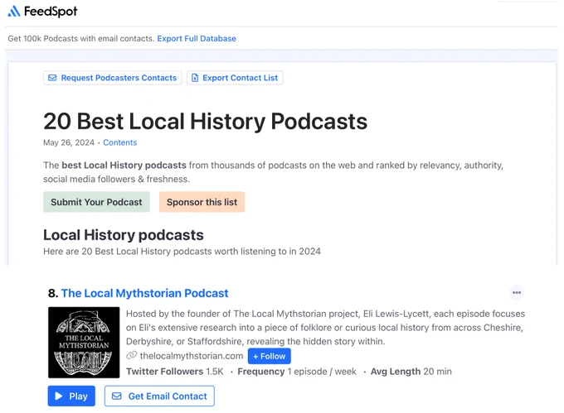Click Get Email Contact button
The height and width of the screenshot is (413, 564).
pos(159,396)
